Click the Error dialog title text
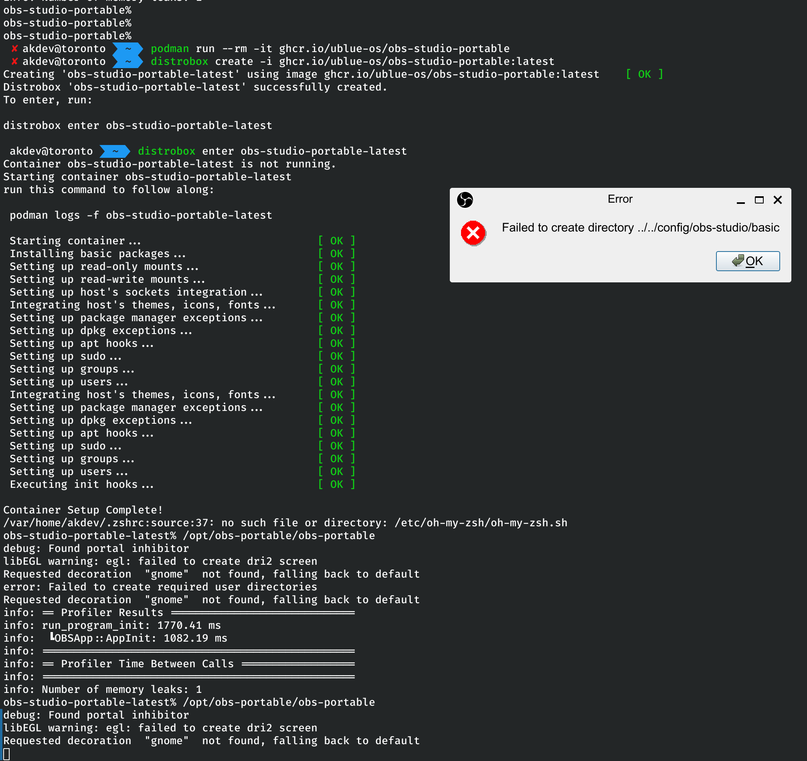Screen dimensions: 807x761 620,199
